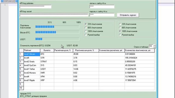Select the SYS currency cell
Image resolution: width=175 pixels, height=98 pixels.
point(47,65)
